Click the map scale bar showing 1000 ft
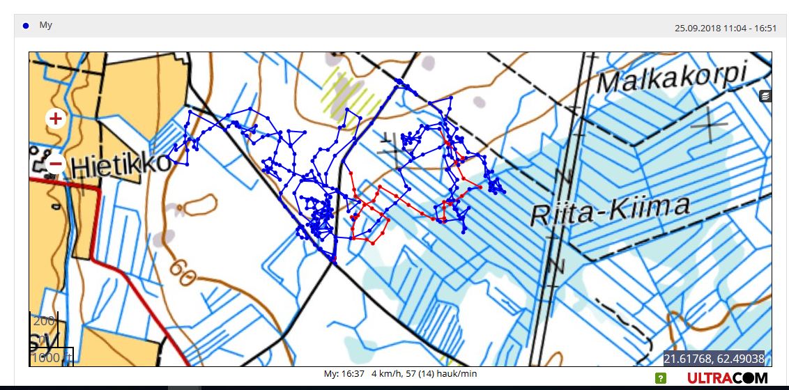This screenshot has height=390, width=789. (x=52, y=357)
